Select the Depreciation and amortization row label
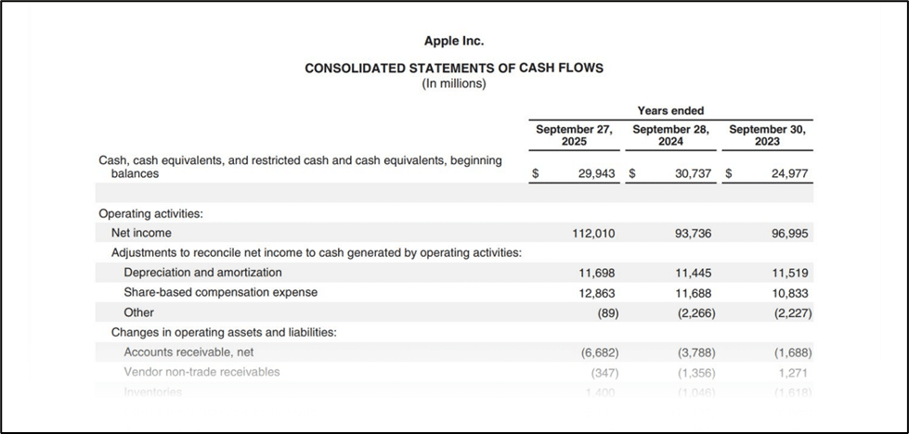Image resolution: width=909 pixels, height=434 pixels. click(202, 273)
